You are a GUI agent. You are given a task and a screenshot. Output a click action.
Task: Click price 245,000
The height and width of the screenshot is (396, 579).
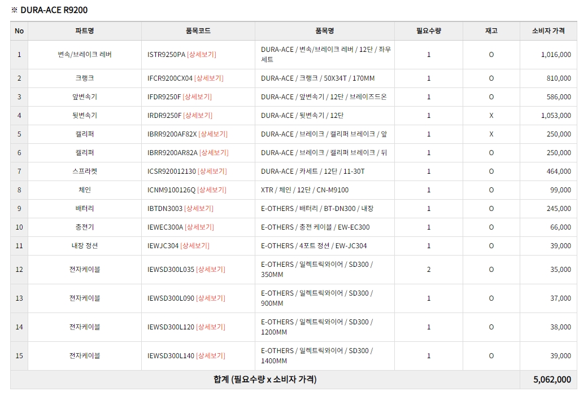[x=559, y=209]
